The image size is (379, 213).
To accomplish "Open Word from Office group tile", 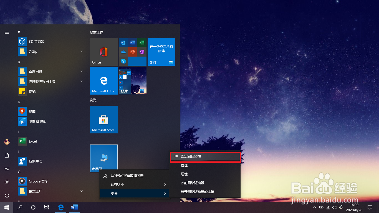I will coord(132,42).
